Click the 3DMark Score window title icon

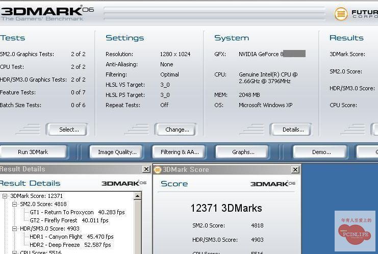pyautogui.click(x=158, y=170)
